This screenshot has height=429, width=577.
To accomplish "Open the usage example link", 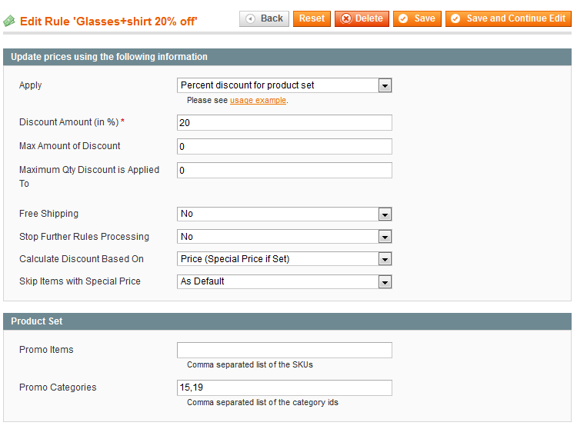I will pos(258,101).
